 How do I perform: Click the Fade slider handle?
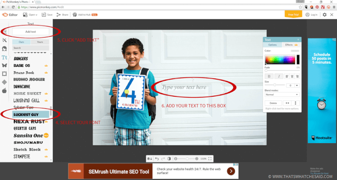pyautogui.click(x=266, y=70)
